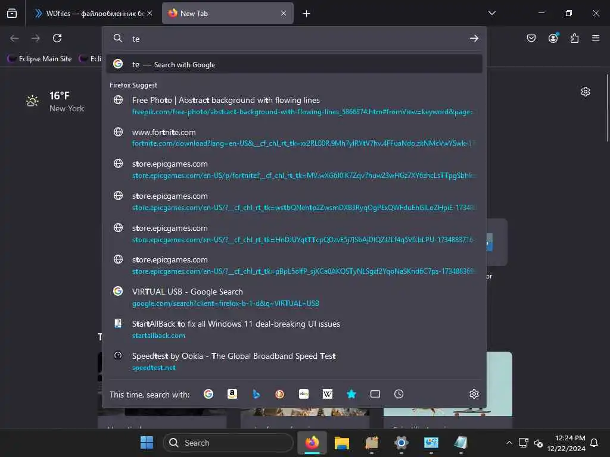This screenshot has height=457, width=610.
Task: Open Firefox from the taskbar
Action: point(312,442)
